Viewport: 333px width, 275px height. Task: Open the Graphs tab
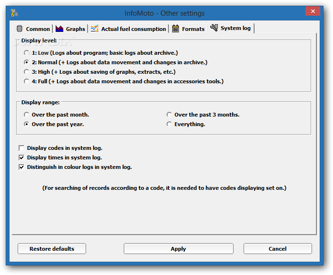70,29
